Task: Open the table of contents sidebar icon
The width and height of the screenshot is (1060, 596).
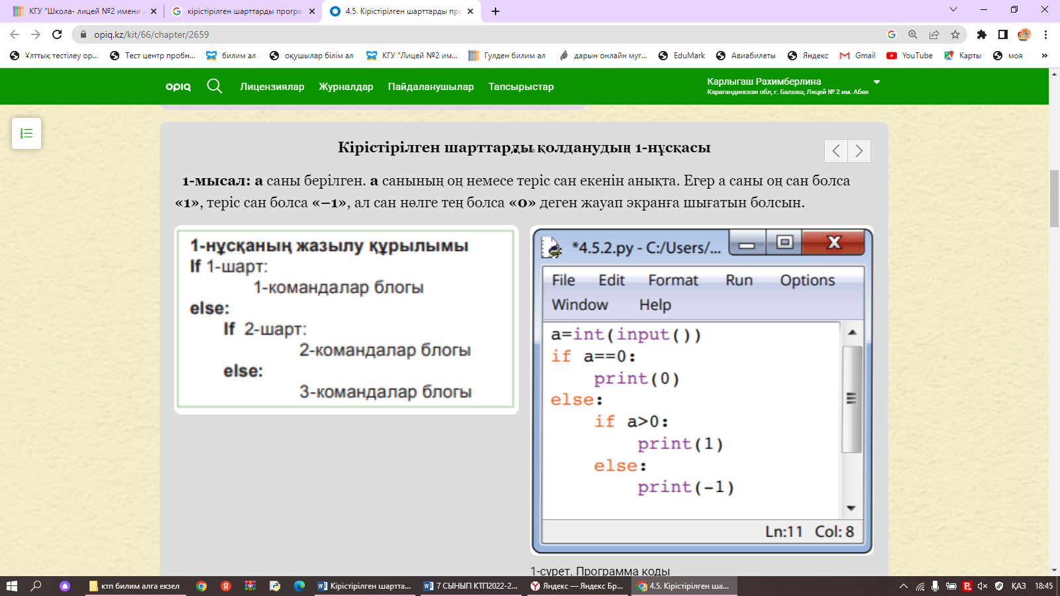Action: point(26,133)
